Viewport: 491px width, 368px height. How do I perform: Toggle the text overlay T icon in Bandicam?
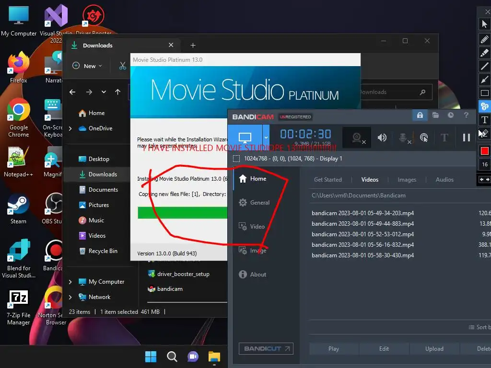(444, 138)
